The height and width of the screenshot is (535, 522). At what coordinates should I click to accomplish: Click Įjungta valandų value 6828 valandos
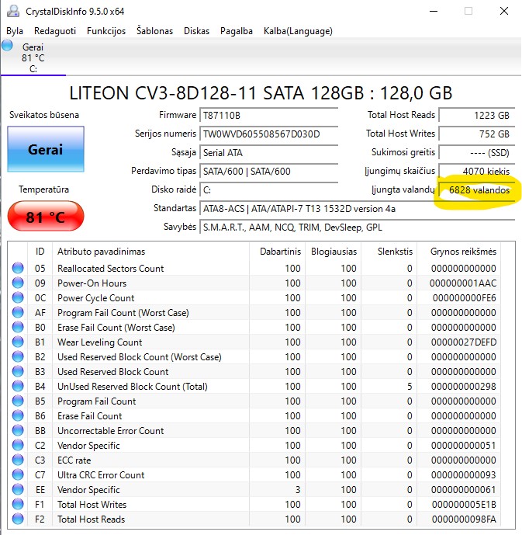point(477,189)
